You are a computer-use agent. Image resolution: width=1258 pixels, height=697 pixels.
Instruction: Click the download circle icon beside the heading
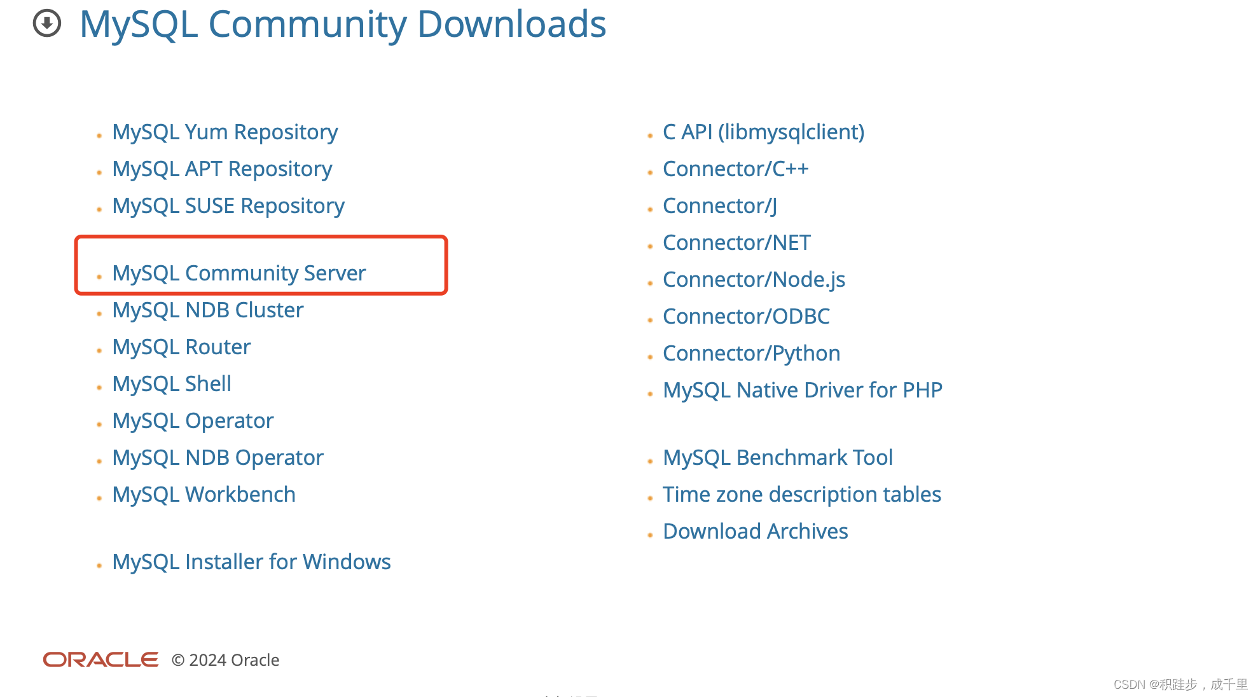46,24
